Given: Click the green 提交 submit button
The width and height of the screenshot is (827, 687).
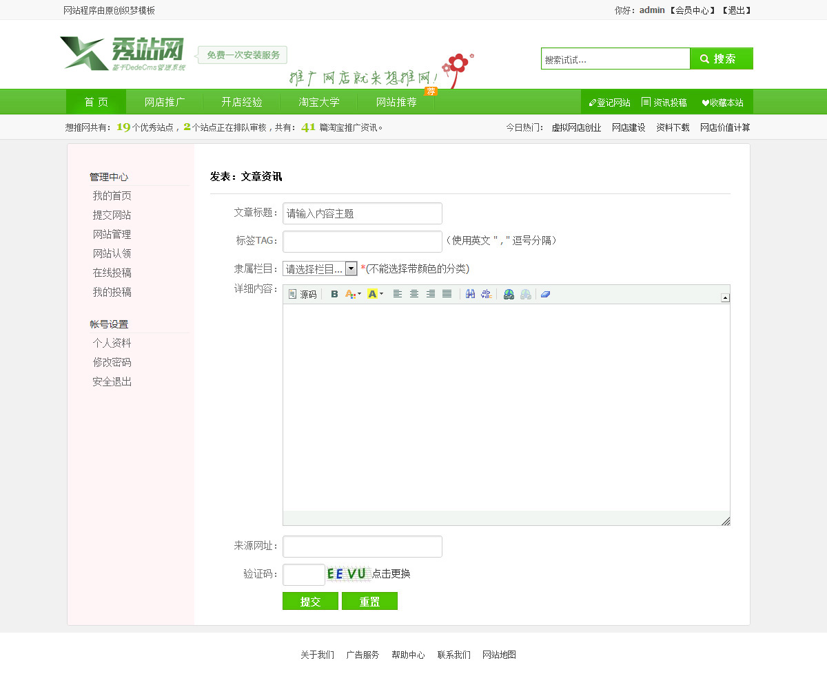Looking at the screenshot, I should click(x=310, y=601).
